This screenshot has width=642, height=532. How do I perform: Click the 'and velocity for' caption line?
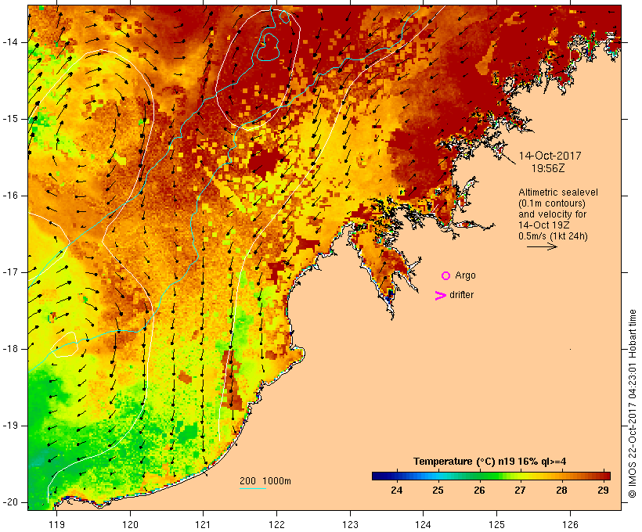click(552, 214)
